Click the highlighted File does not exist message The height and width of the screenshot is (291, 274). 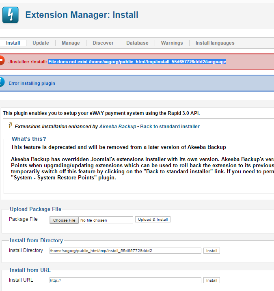coord(137,62)
